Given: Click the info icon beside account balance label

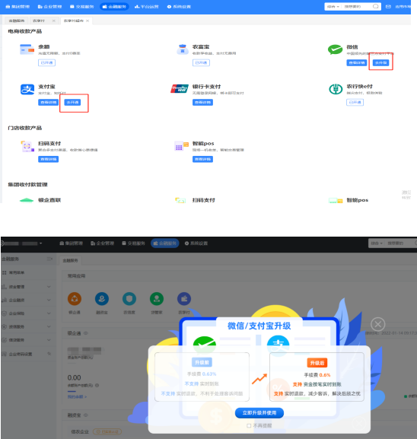Looking at the screenshot, I should pyautogui.click(x=97, y=386).
